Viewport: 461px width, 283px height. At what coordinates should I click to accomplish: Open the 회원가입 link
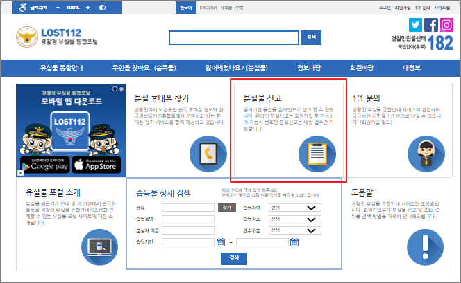[403, 8]
